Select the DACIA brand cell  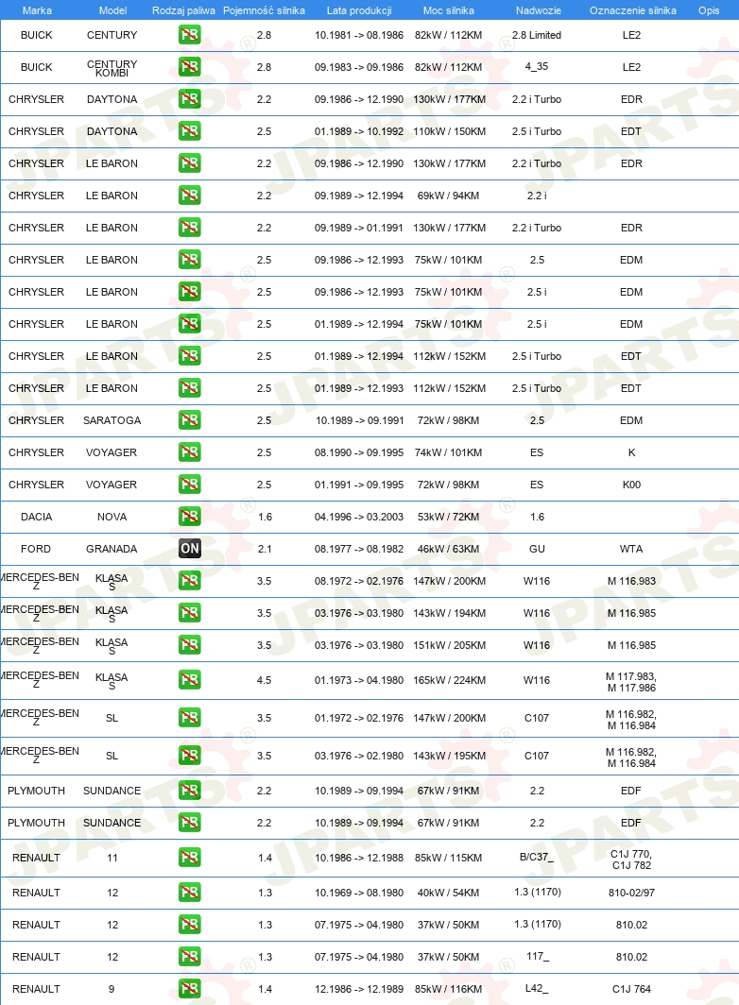coord(36,516)
